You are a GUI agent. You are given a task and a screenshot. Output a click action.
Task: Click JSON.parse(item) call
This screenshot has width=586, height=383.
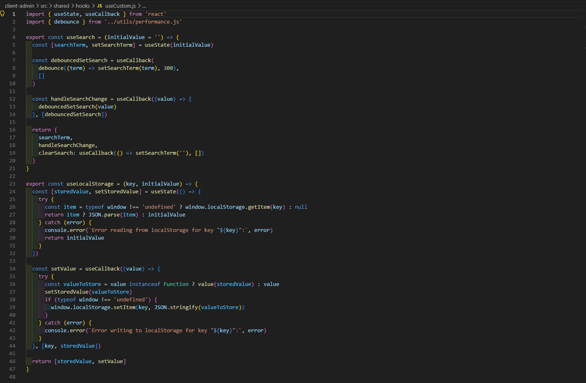point(114,214)
